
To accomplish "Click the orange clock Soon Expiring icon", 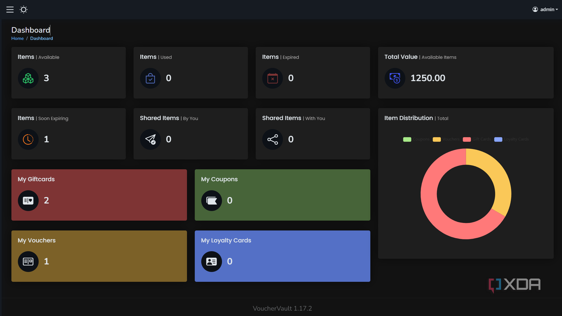I will pyautogui.click(x=28, y=139).
